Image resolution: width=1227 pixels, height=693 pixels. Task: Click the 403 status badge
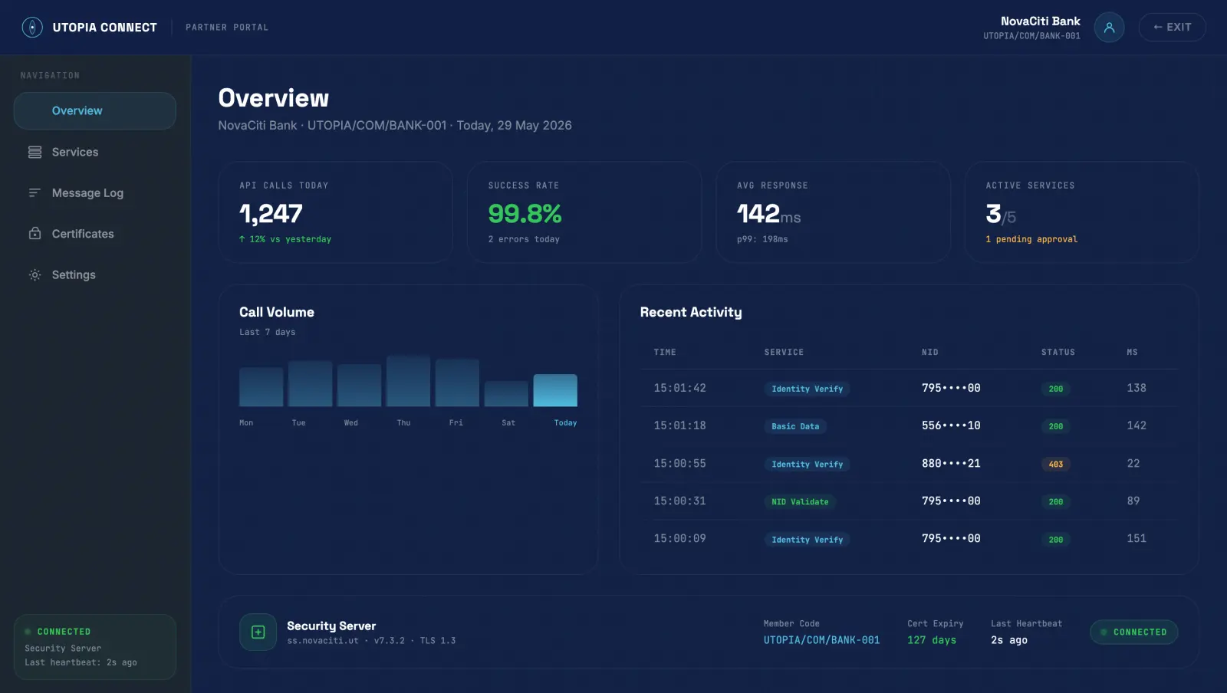[1056, 465]
